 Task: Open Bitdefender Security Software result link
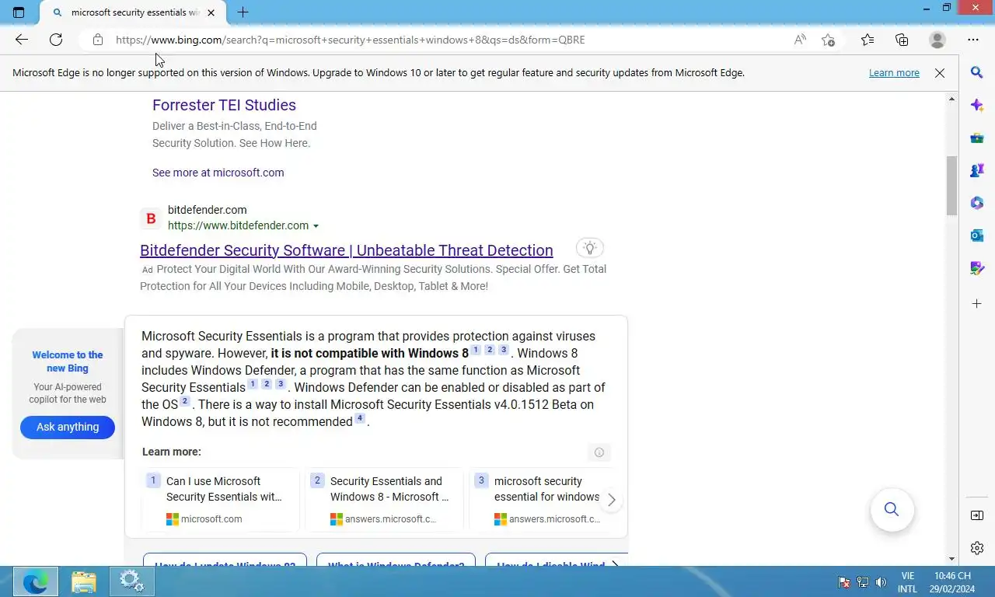pos(347,250)
